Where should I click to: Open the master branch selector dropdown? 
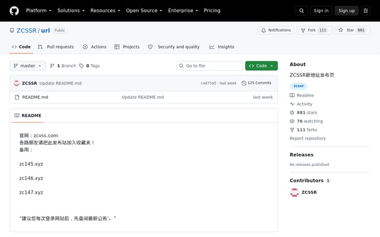click(28, 66)
